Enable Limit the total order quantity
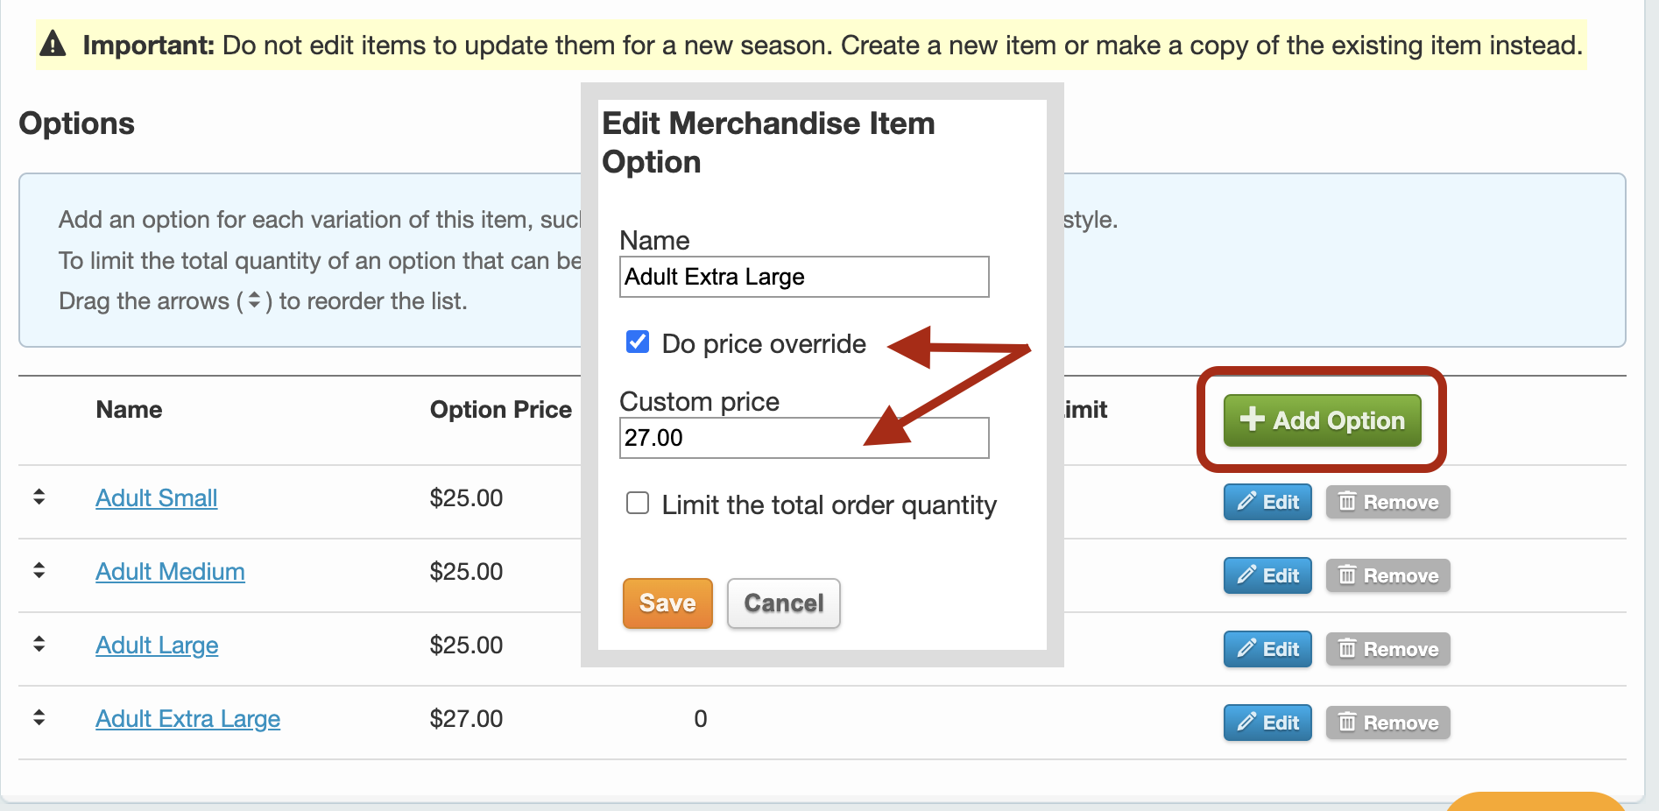 tap(638, 504)
